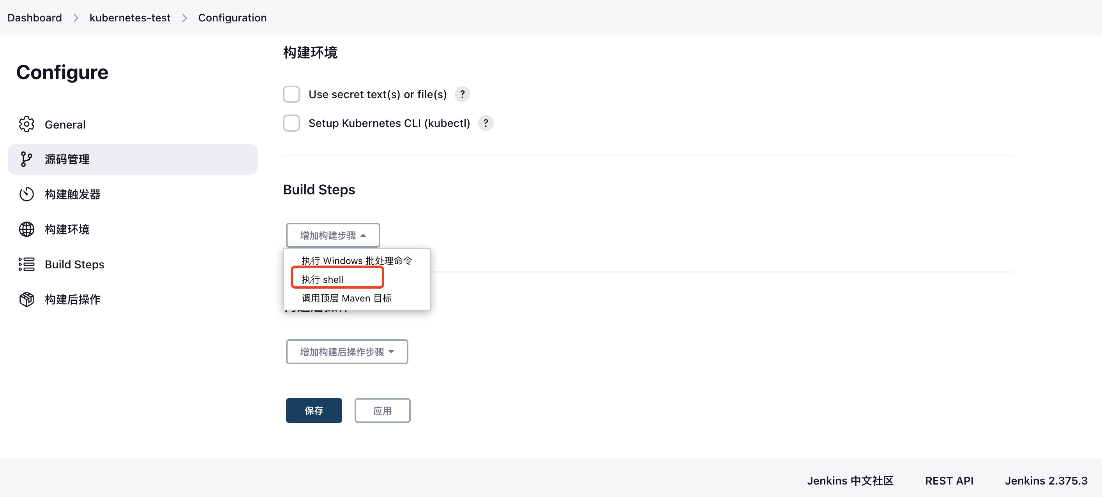
Task: Click the 应用 apply button
Action: point(382,411)
